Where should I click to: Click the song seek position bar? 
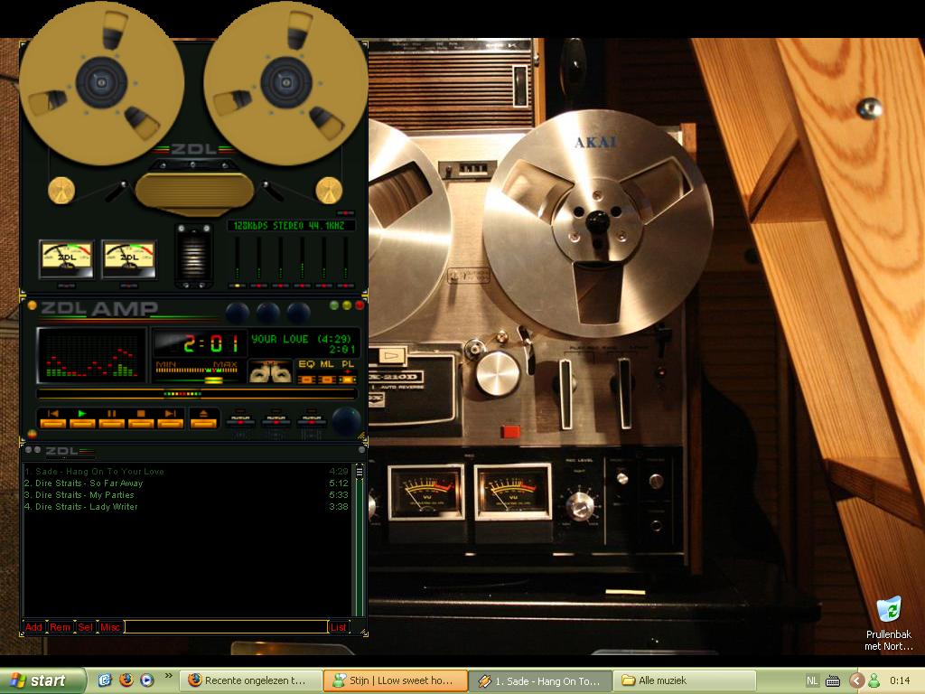(197, 394)
